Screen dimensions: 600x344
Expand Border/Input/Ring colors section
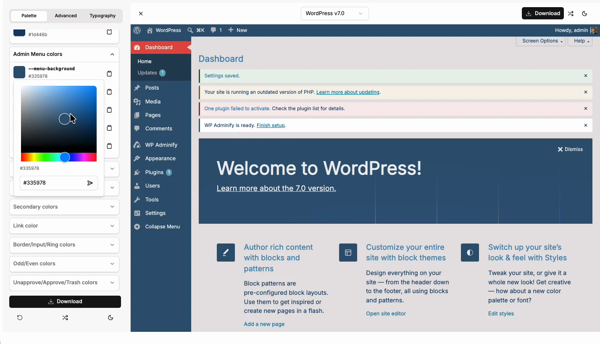tap(64, 245)
